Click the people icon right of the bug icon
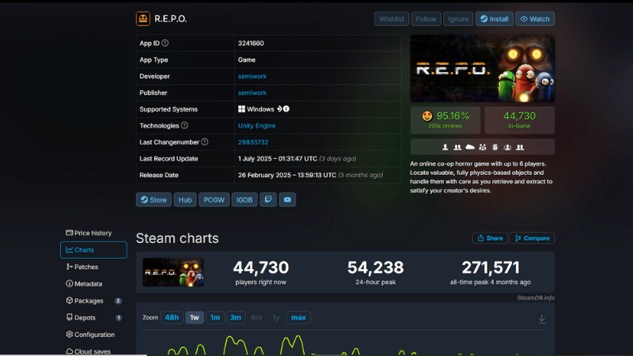 507,147
